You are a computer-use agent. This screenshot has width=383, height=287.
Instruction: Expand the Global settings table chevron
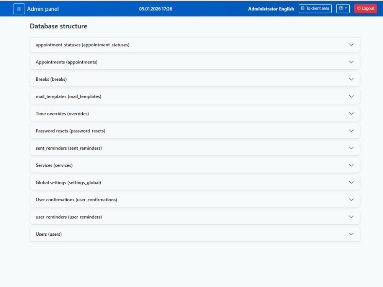coord(351,183)
